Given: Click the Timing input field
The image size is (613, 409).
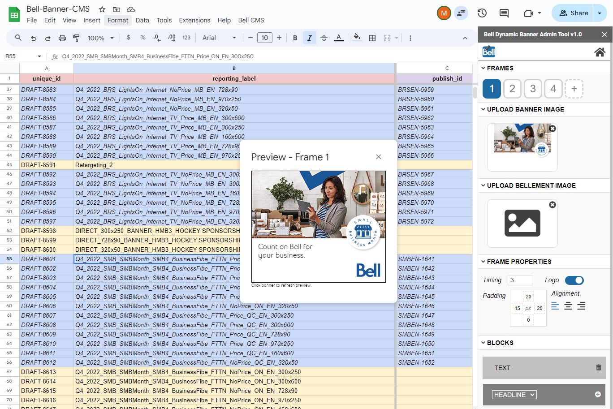Looking at the screenshot, I should [520, 280].
